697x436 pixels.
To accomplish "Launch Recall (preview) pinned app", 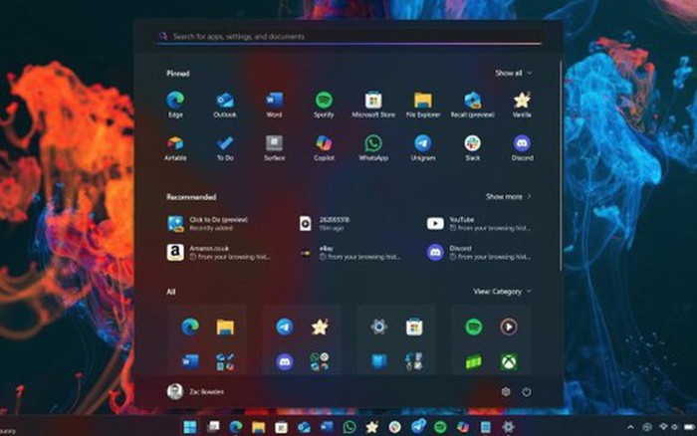I will click(473, 104).
